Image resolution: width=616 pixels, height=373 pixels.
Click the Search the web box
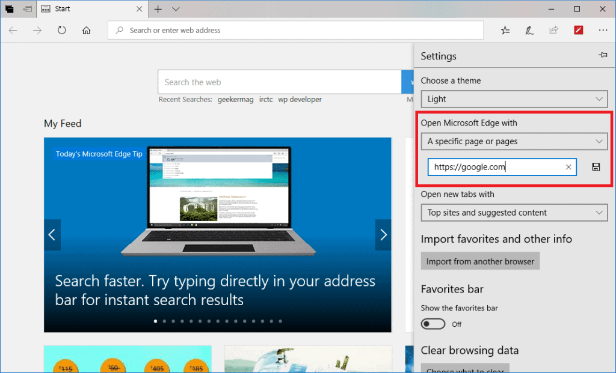point(279,82)
